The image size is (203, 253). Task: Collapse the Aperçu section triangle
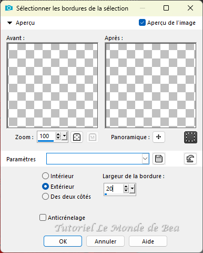pos(9,23)
